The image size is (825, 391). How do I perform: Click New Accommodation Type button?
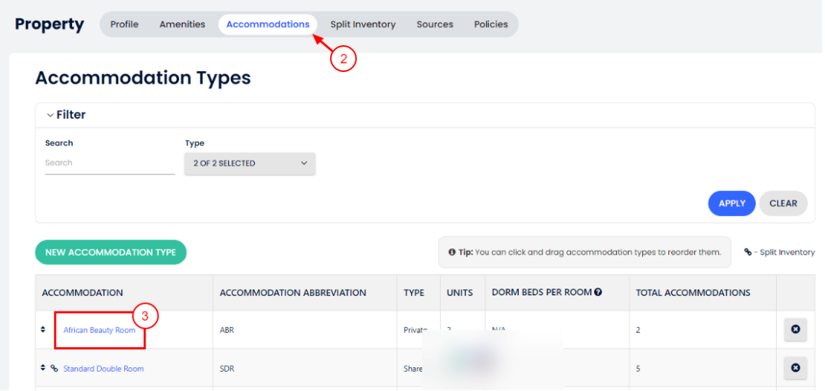(x=111, y=252)
